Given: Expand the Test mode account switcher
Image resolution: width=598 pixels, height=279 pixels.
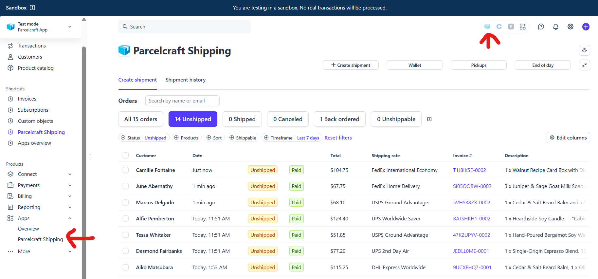Looking at the screenshot, I should (x=70, y=27).
